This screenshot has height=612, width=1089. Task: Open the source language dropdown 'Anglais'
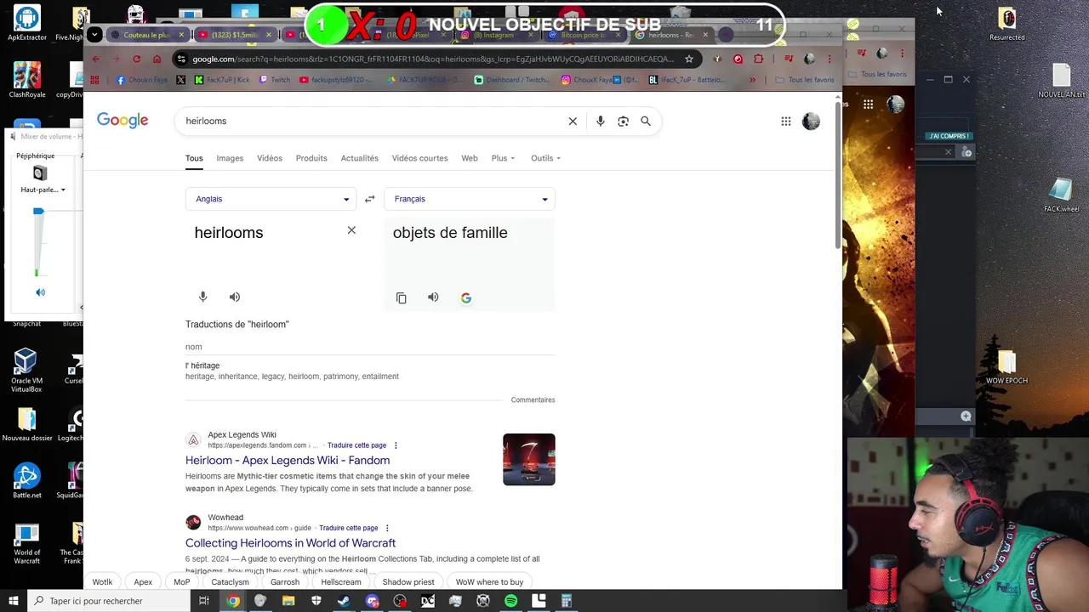(x=271, y=199)
